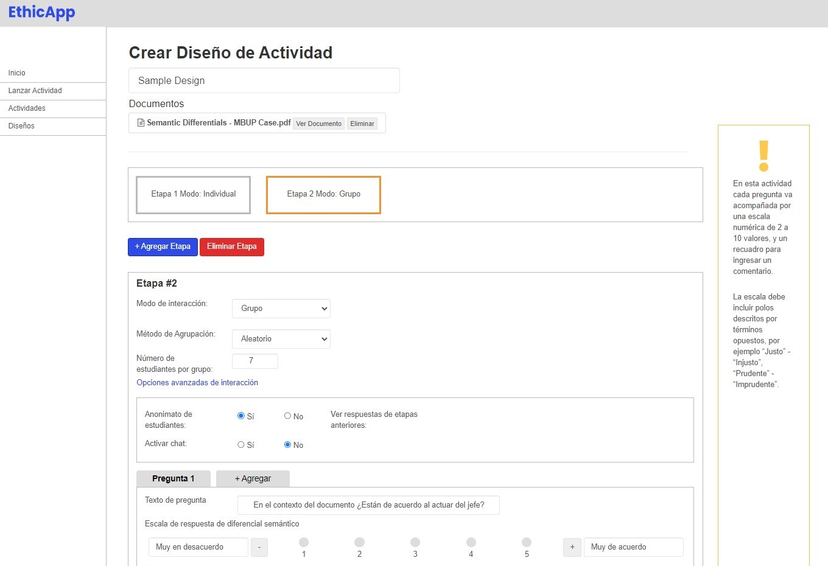This screenshot has width=828, height=566.
Task: Click the PDF document file icon
Action: tap(141, 123)
